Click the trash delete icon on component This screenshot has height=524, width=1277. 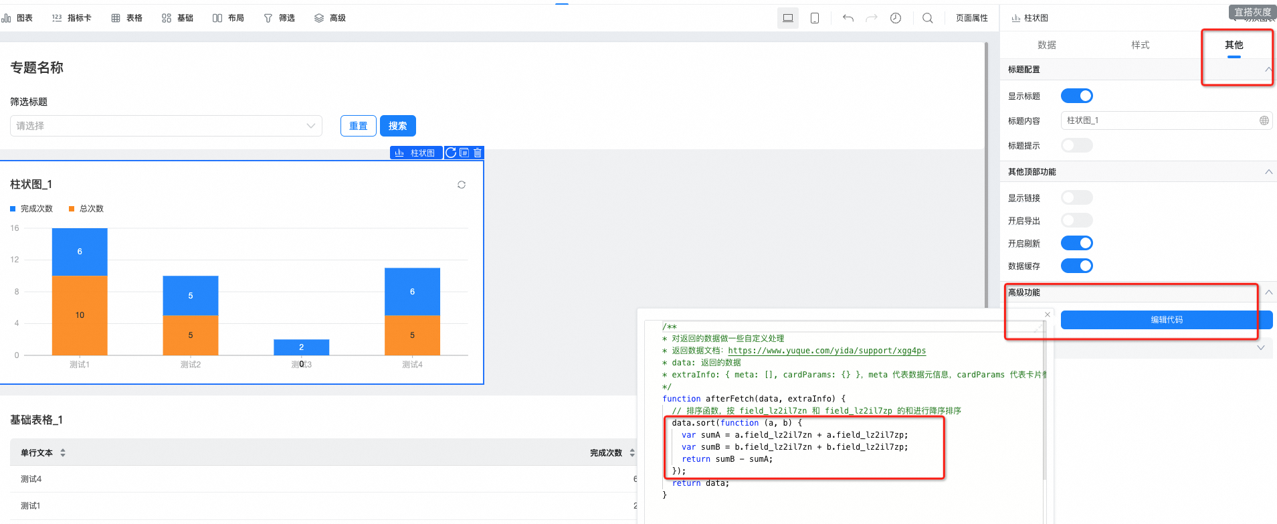(478, 153)
